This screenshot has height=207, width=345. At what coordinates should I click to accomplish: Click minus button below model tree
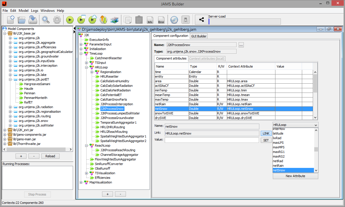tap(120, 194)
